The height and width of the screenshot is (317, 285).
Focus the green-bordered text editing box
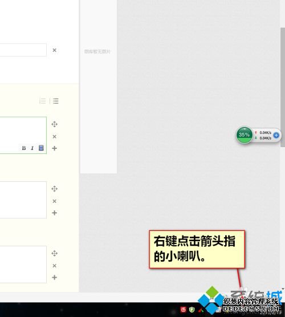pos(23,135)
